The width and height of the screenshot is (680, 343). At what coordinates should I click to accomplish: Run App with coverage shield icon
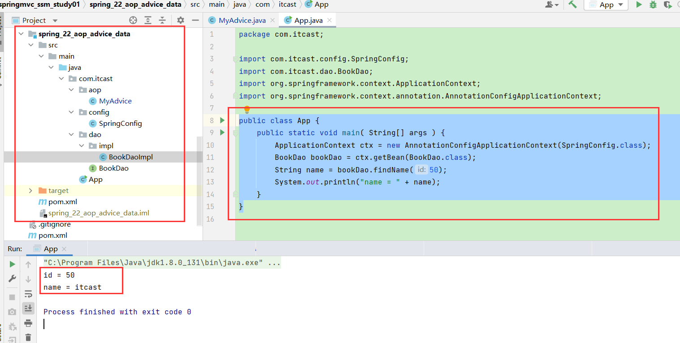pyautogui.click(x=668, y=4)
